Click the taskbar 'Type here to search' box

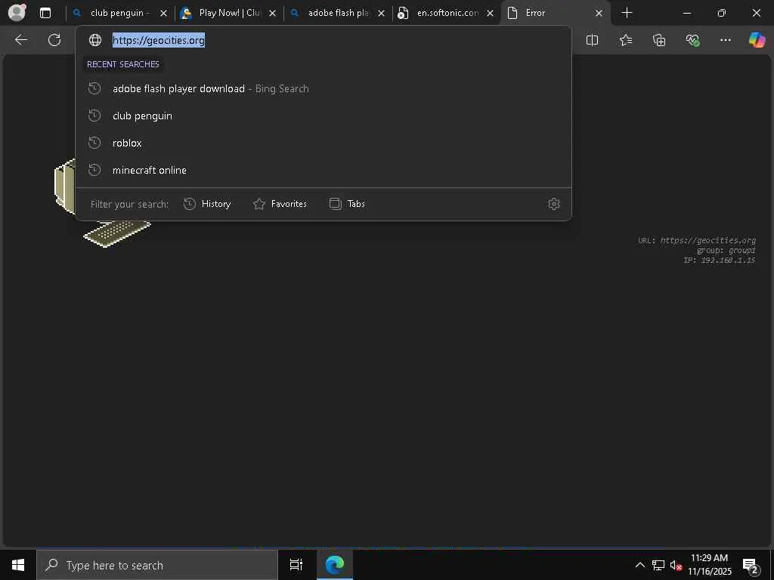tap(157, 565)
